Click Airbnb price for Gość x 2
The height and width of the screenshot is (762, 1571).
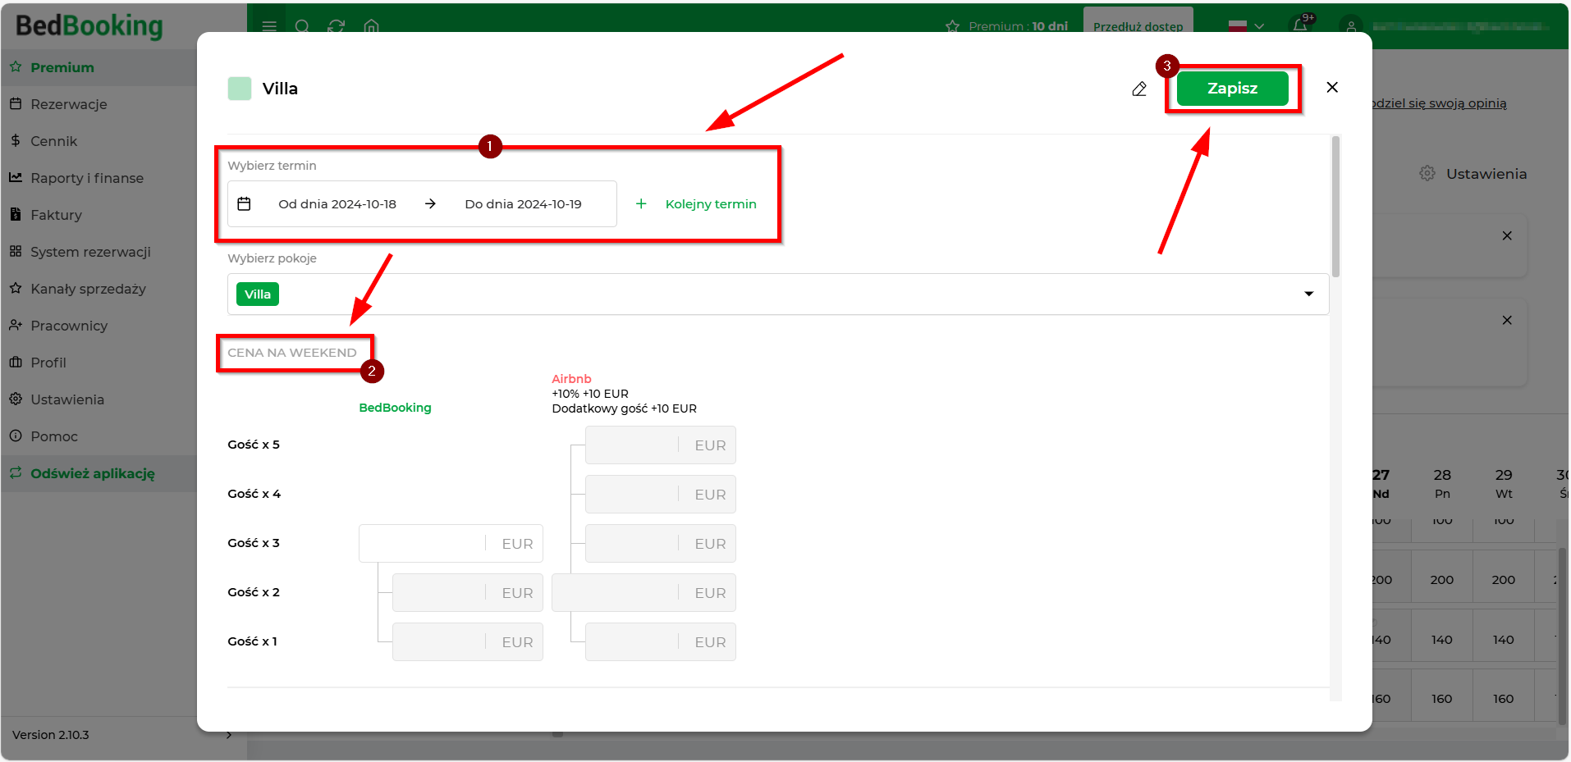(x=644, y=592)
